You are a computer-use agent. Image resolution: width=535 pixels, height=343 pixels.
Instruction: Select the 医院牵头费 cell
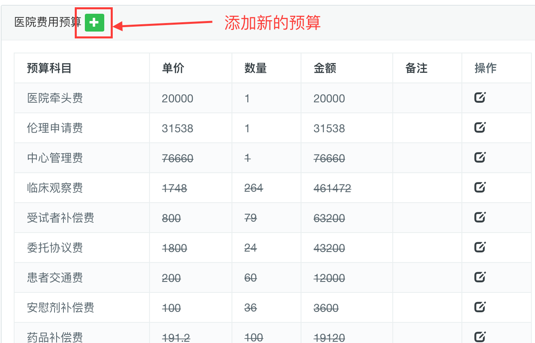pos(82,98)
